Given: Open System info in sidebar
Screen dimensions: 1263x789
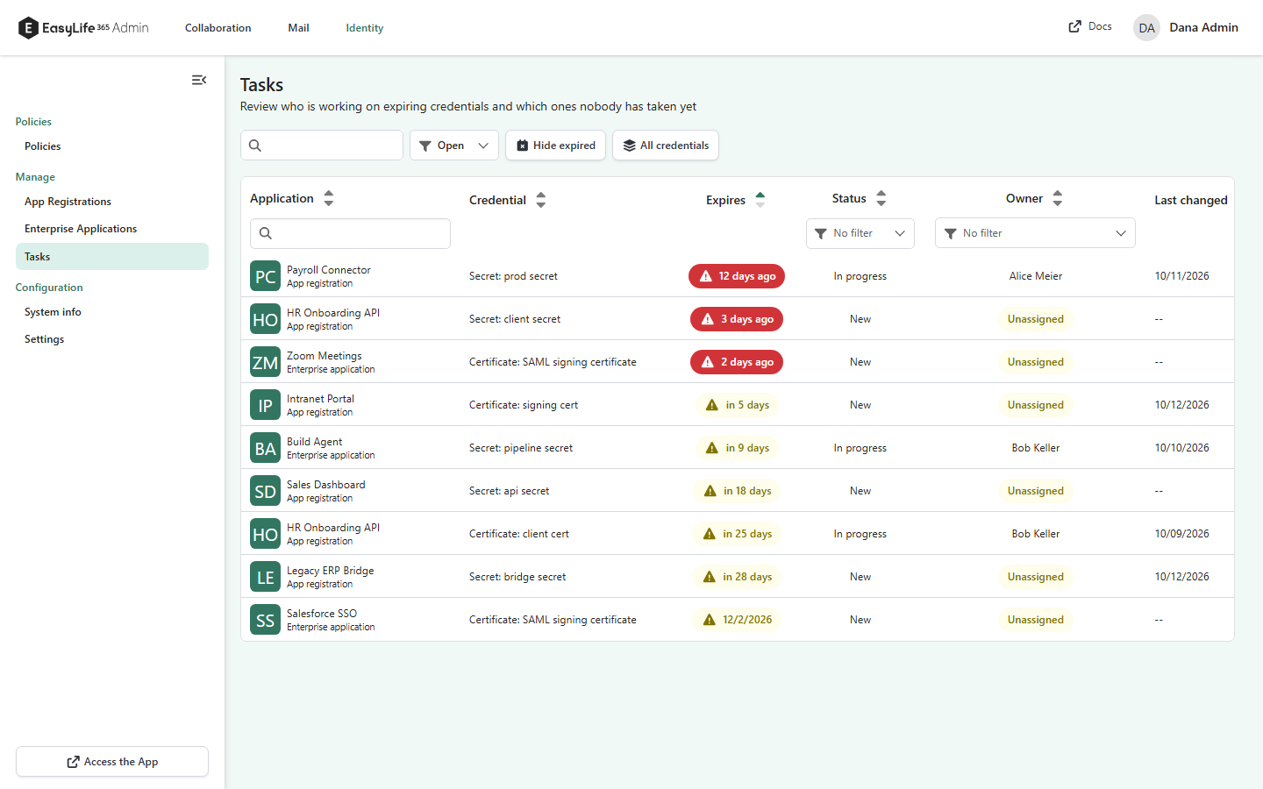Looking at the screenshot, I should 112,312.
